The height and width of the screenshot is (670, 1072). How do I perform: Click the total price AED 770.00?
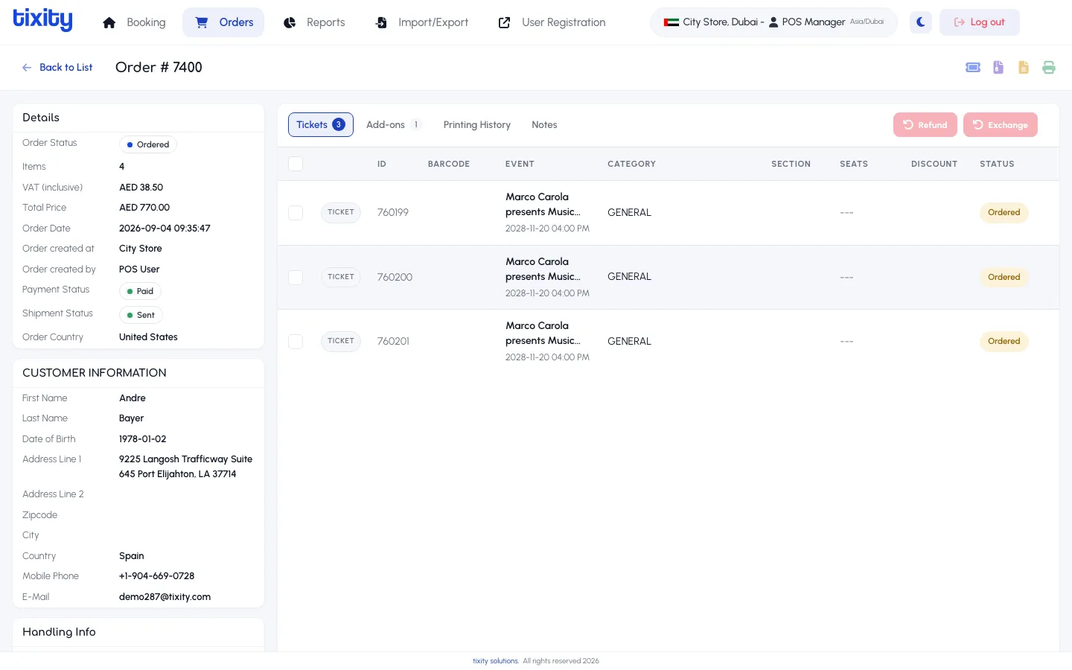point(144,208)
